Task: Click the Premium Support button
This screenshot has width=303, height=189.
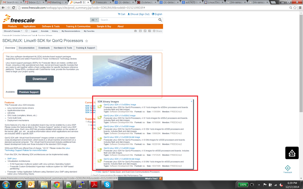Action: [x=29, y=92]
